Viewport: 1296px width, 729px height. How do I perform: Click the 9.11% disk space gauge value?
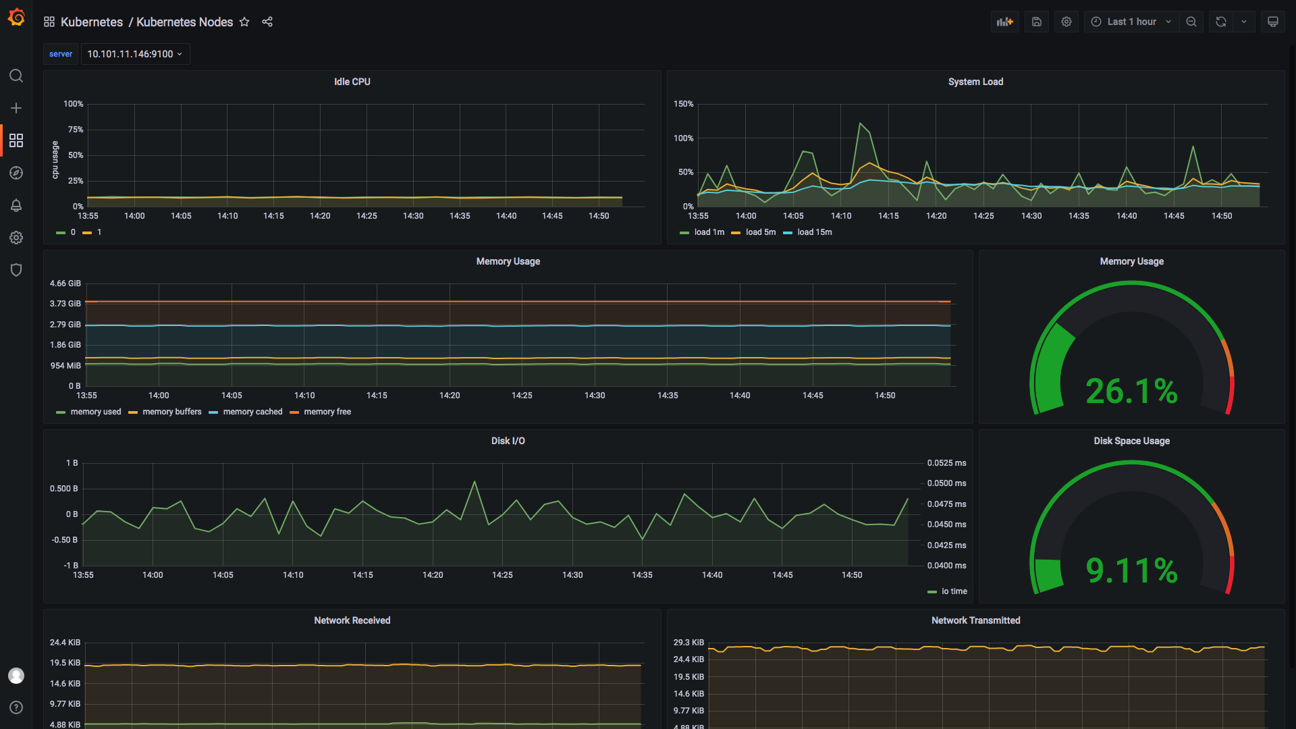click(1132, 571)
